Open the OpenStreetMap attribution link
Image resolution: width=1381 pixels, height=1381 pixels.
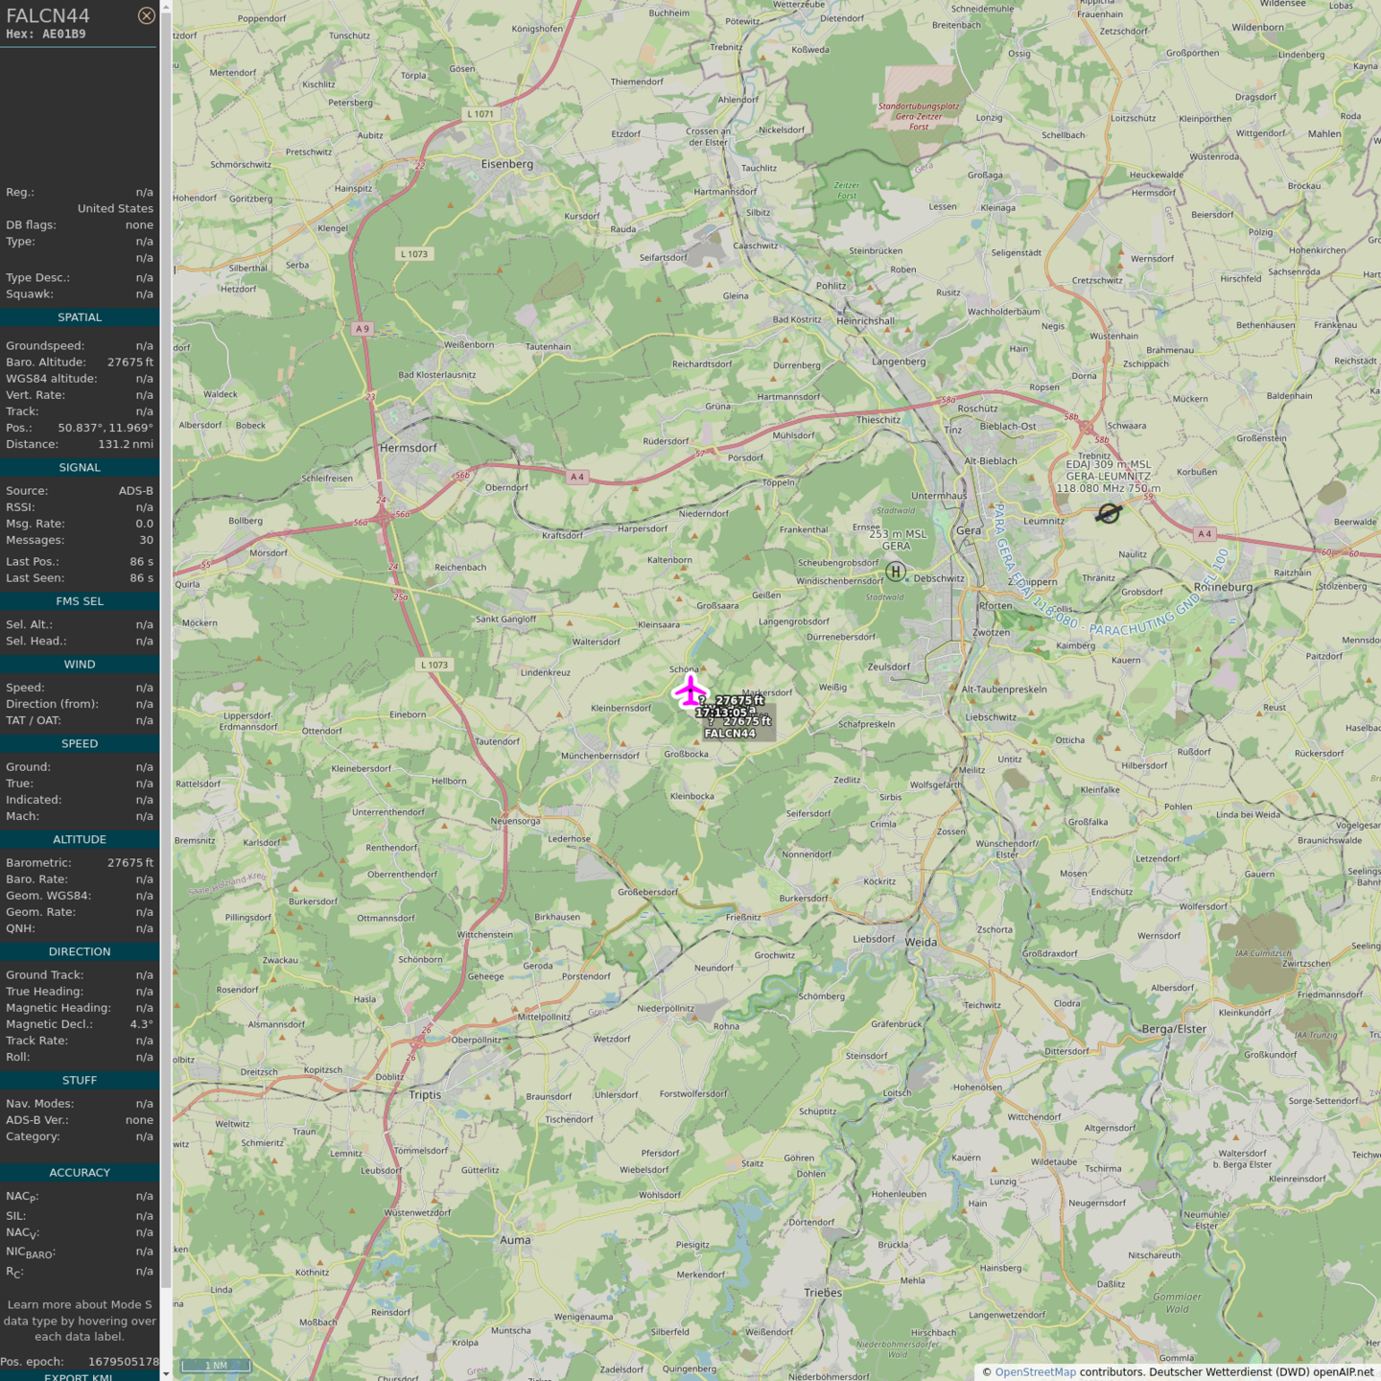[1035, 1371]
